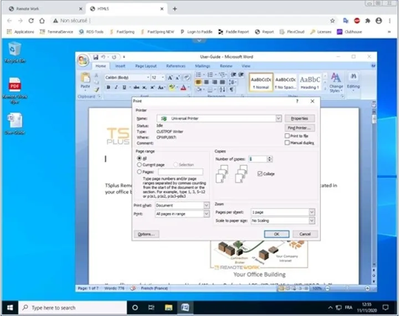
Task: Switch to the View ribbon tab
Action: click(x=246, y=66)
